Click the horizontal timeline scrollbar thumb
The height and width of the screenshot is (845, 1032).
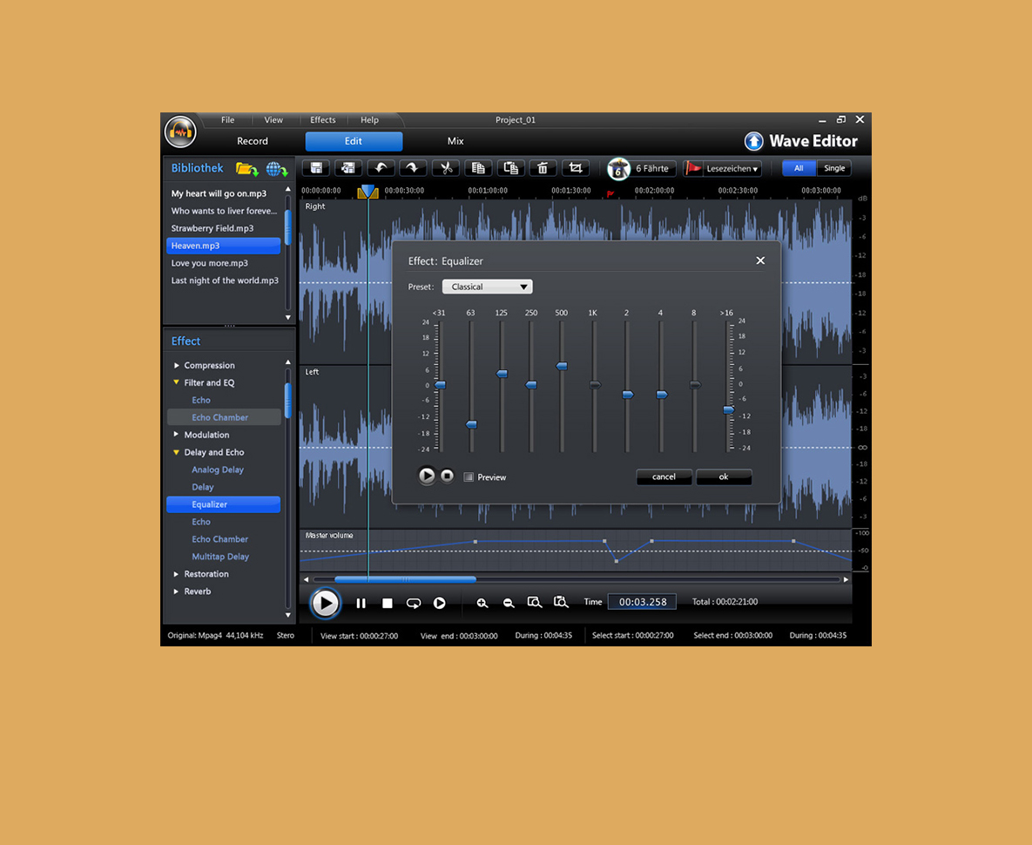pyautogui.click(x=405, y=580)
